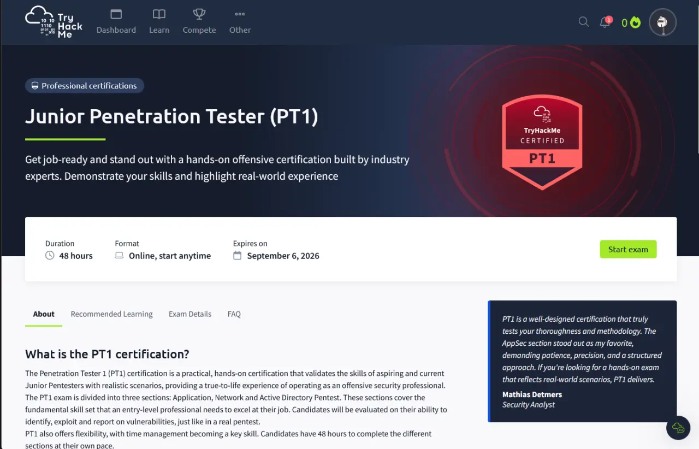Select the About tab
This screenshot has width=699, height=449.
44,314
